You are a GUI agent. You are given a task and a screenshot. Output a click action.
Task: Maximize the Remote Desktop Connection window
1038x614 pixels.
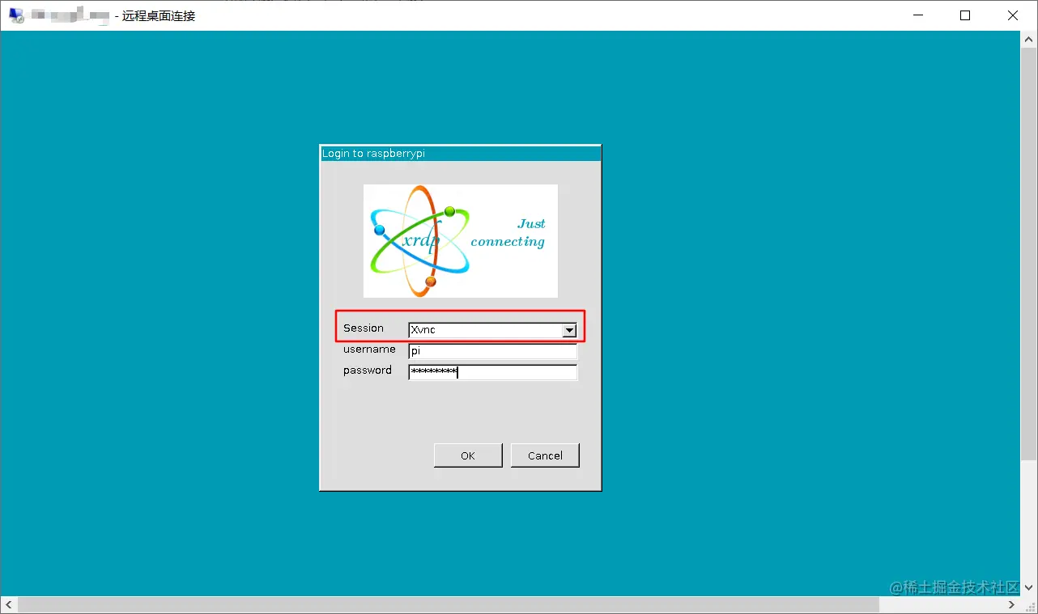pos(965,15)
